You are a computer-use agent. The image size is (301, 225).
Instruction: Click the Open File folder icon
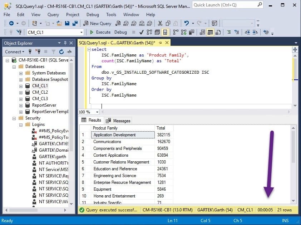59,24
